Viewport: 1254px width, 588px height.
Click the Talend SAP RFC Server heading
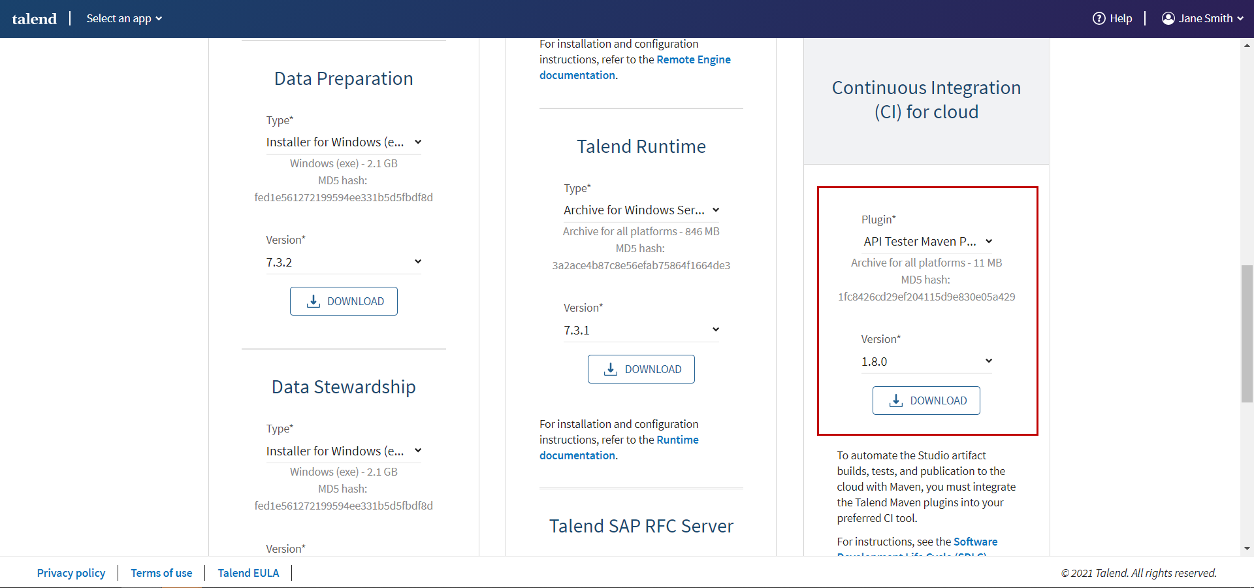pyautogui.click(x=641, y=526)
